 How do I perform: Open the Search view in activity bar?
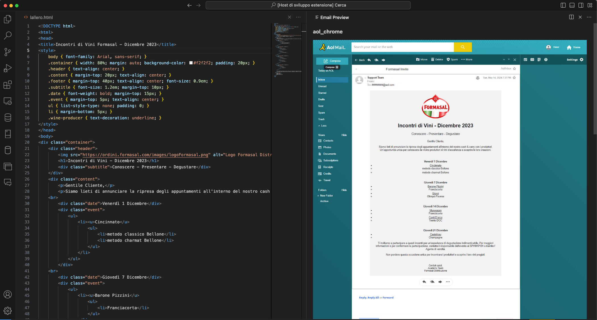[x=8, y=35]
